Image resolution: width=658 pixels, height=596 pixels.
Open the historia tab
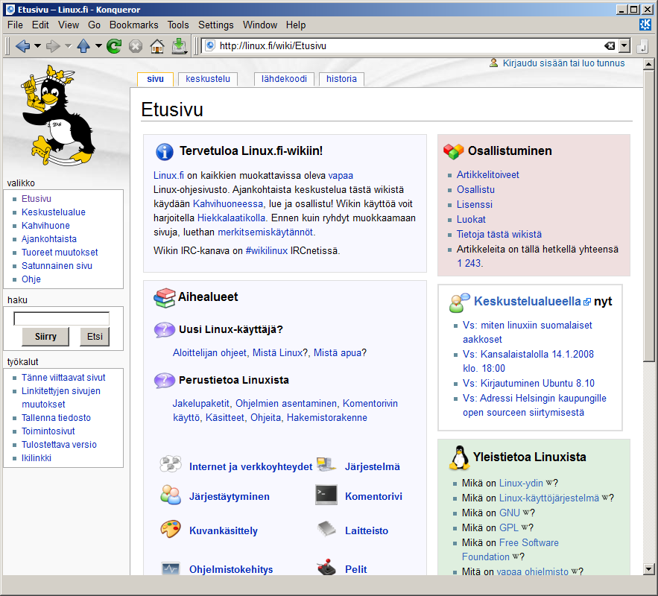click(x=341, y=78)
